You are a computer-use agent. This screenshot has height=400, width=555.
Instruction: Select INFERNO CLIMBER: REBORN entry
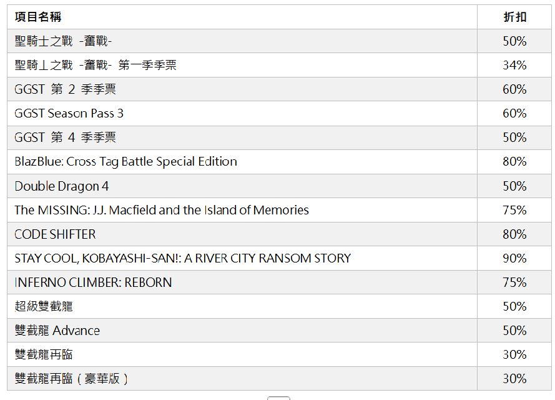[x=93, y=282]
